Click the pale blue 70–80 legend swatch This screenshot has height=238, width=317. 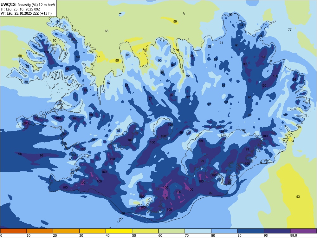[198, 231]
